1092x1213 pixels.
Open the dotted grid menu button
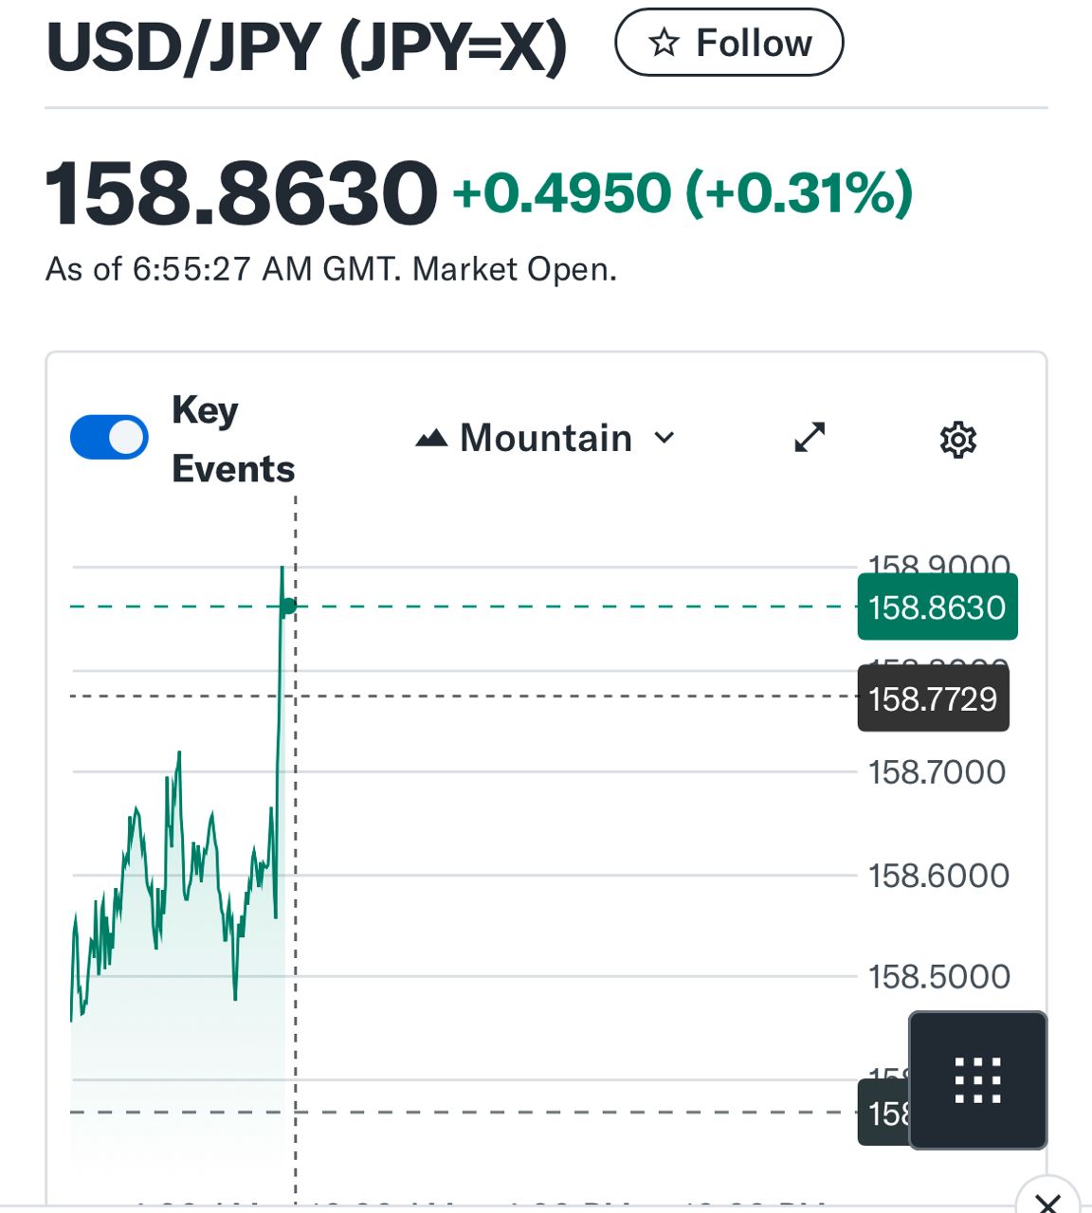pos(977,1080)
